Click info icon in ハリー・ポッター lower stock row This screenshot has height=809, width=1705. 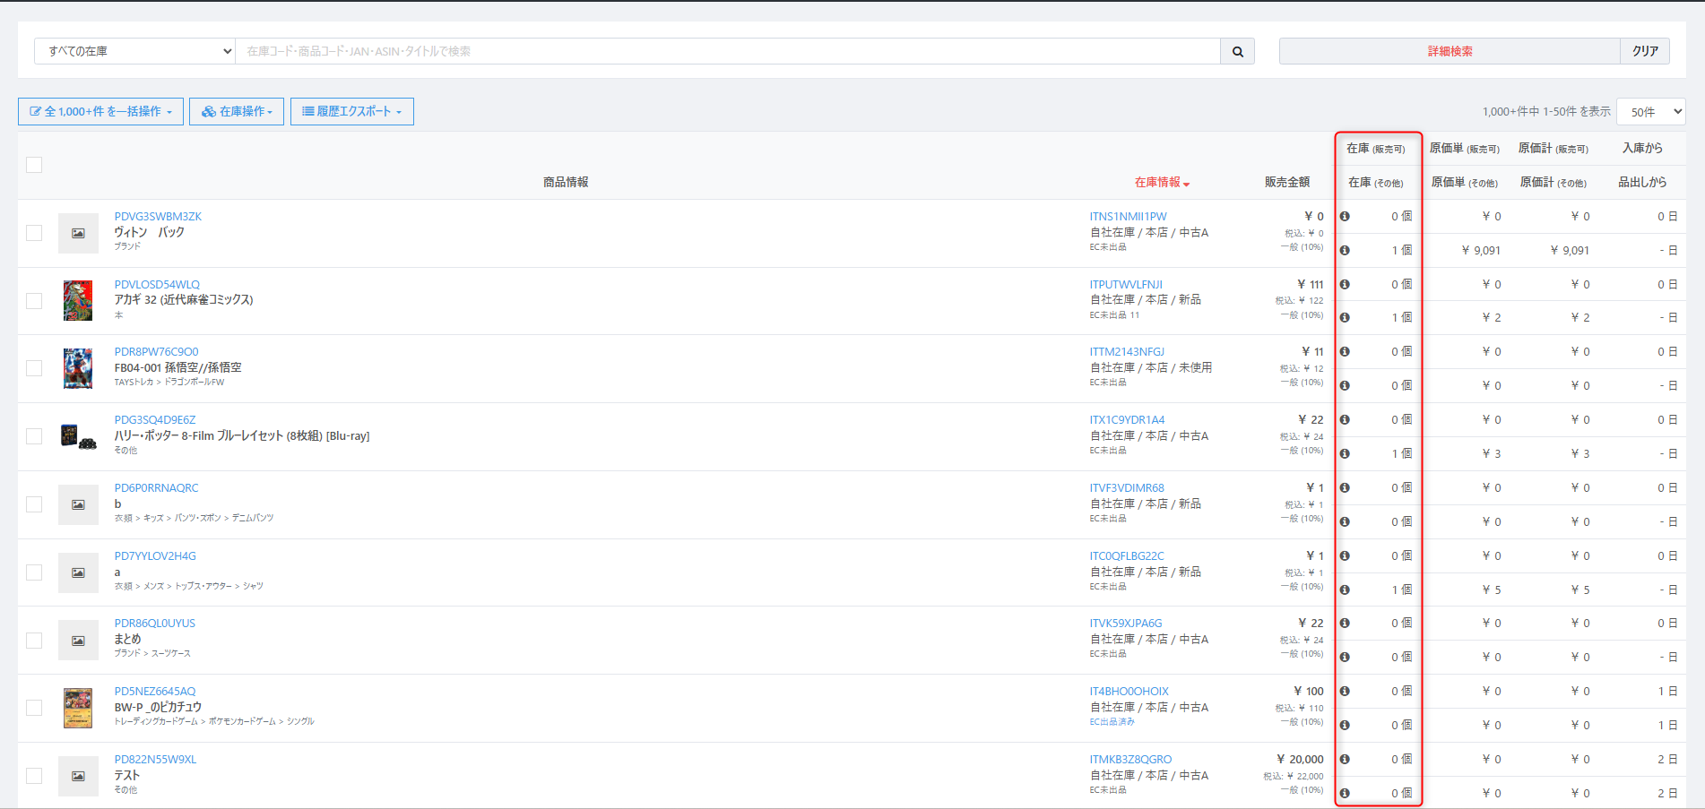(x=1345, y=453)
